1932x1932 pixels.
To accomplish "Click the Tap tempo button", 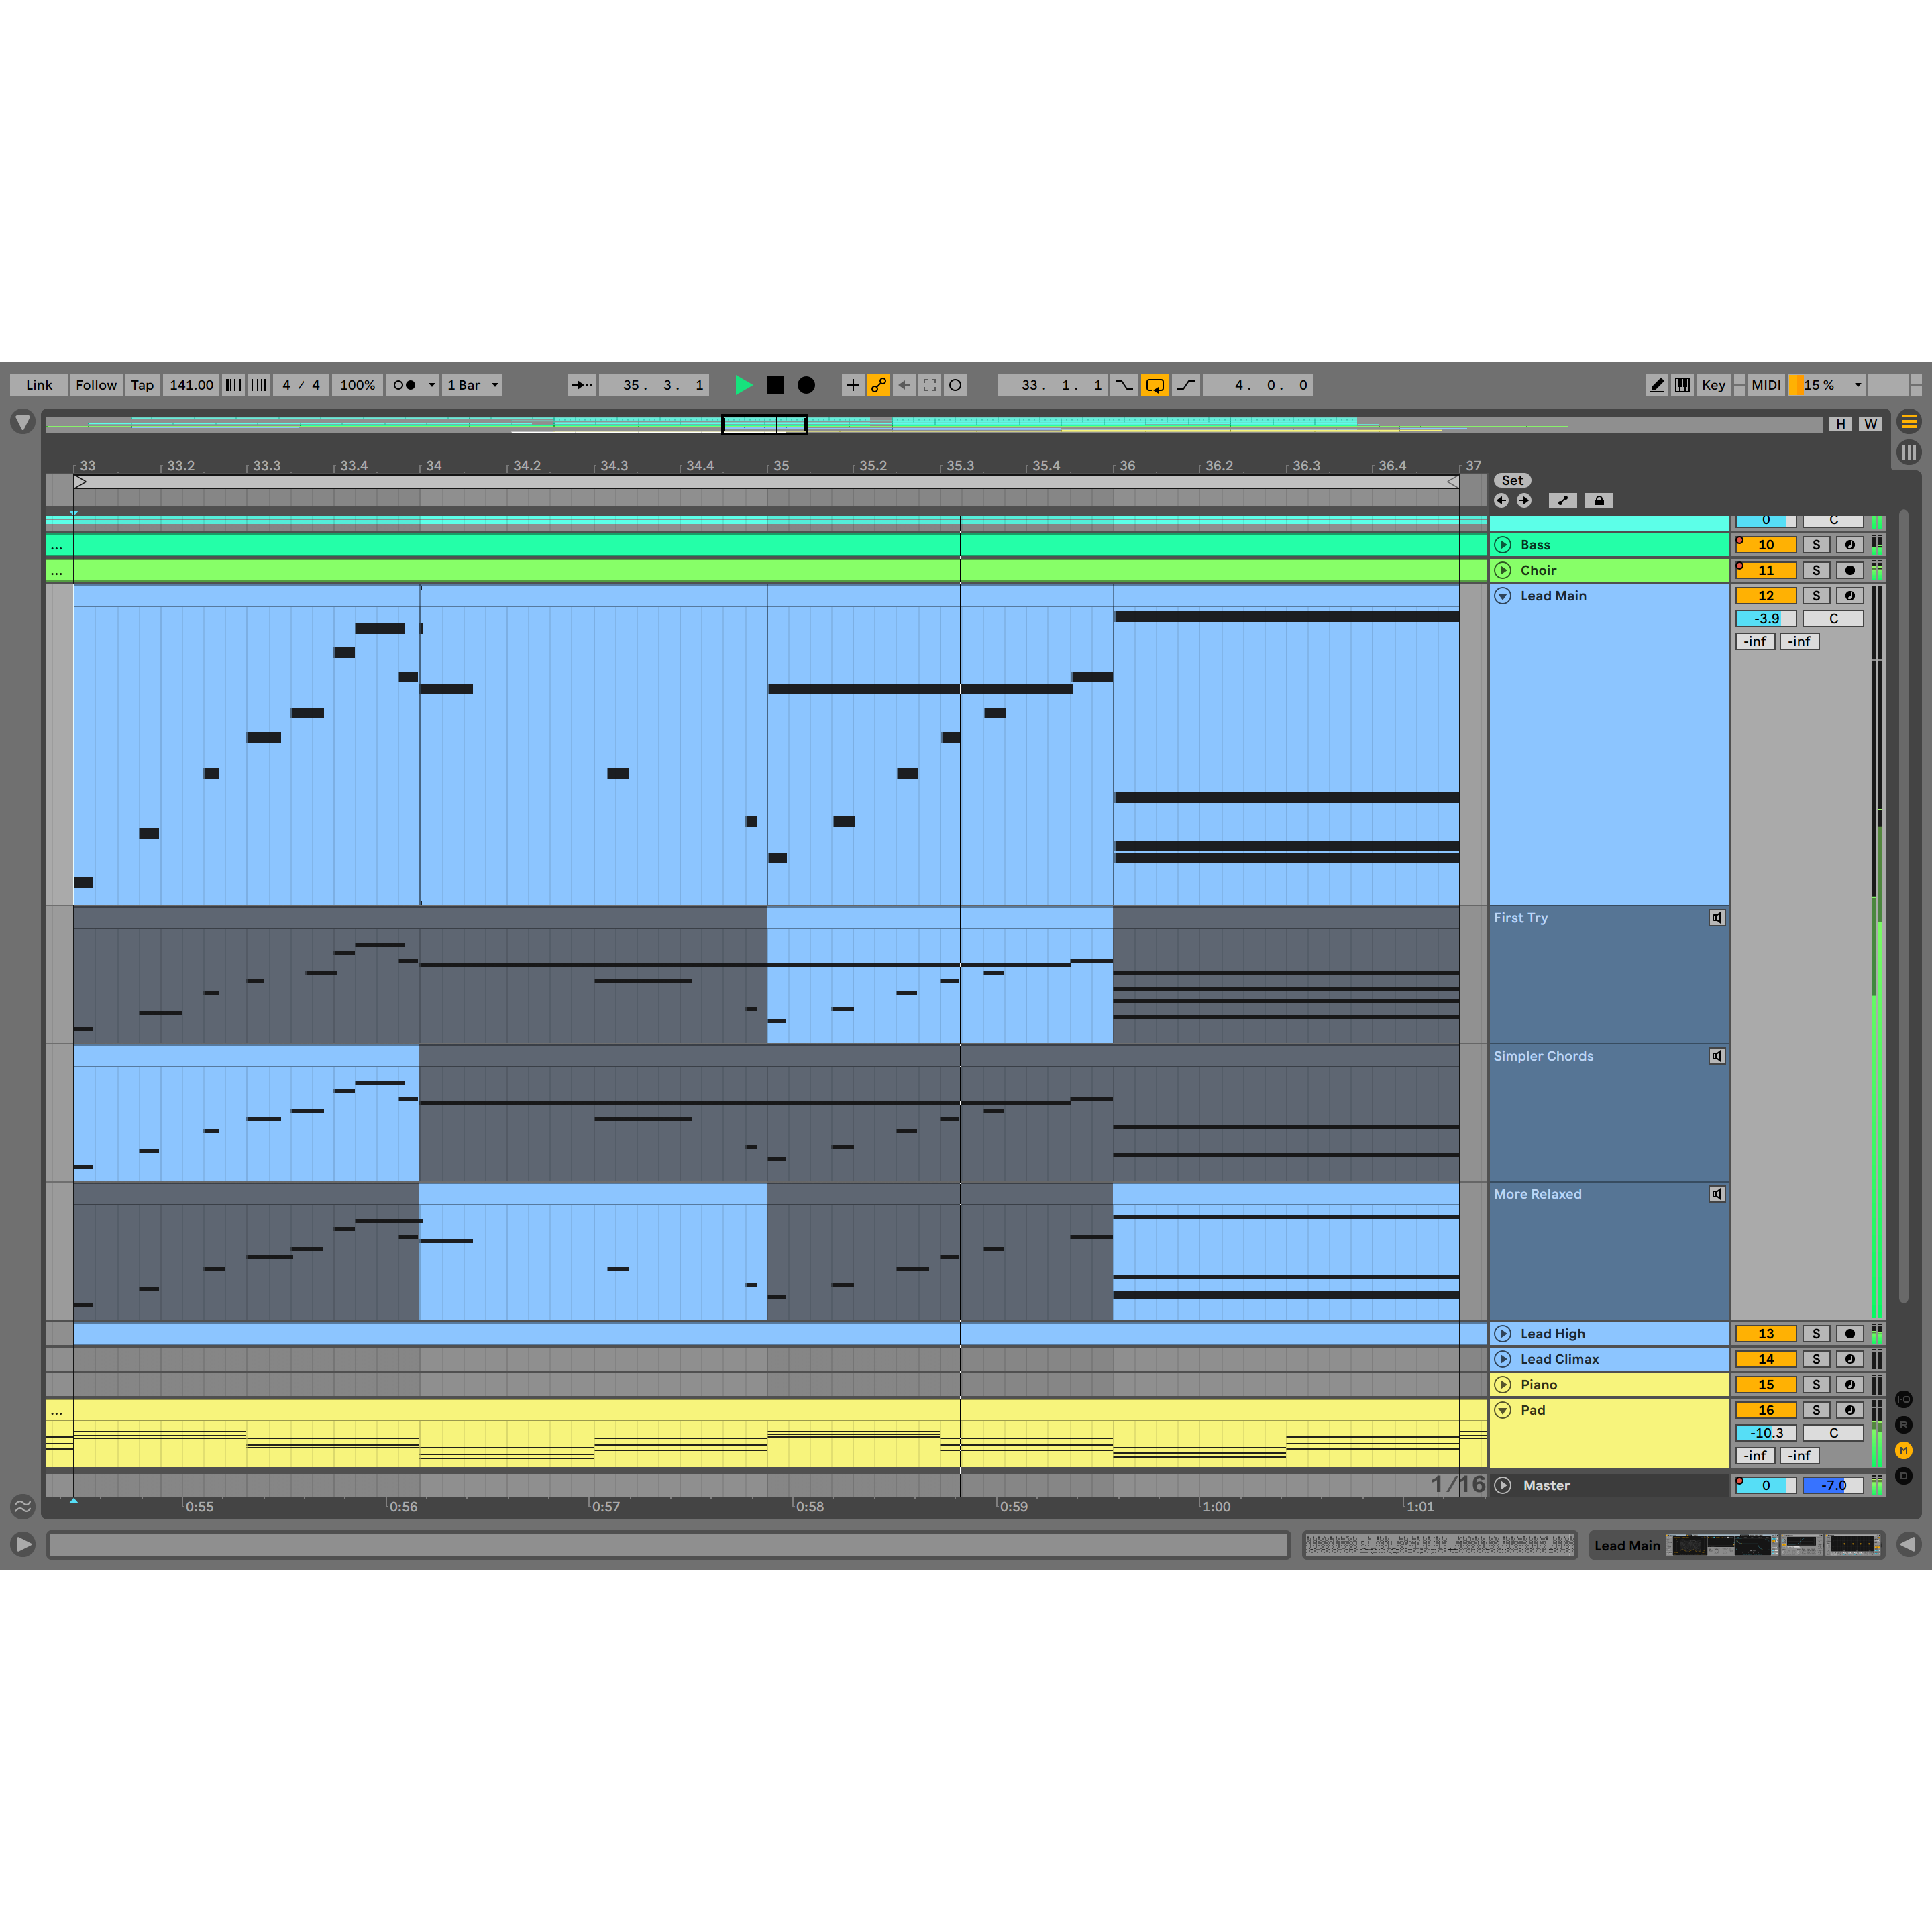I will (x=142, y=385).
